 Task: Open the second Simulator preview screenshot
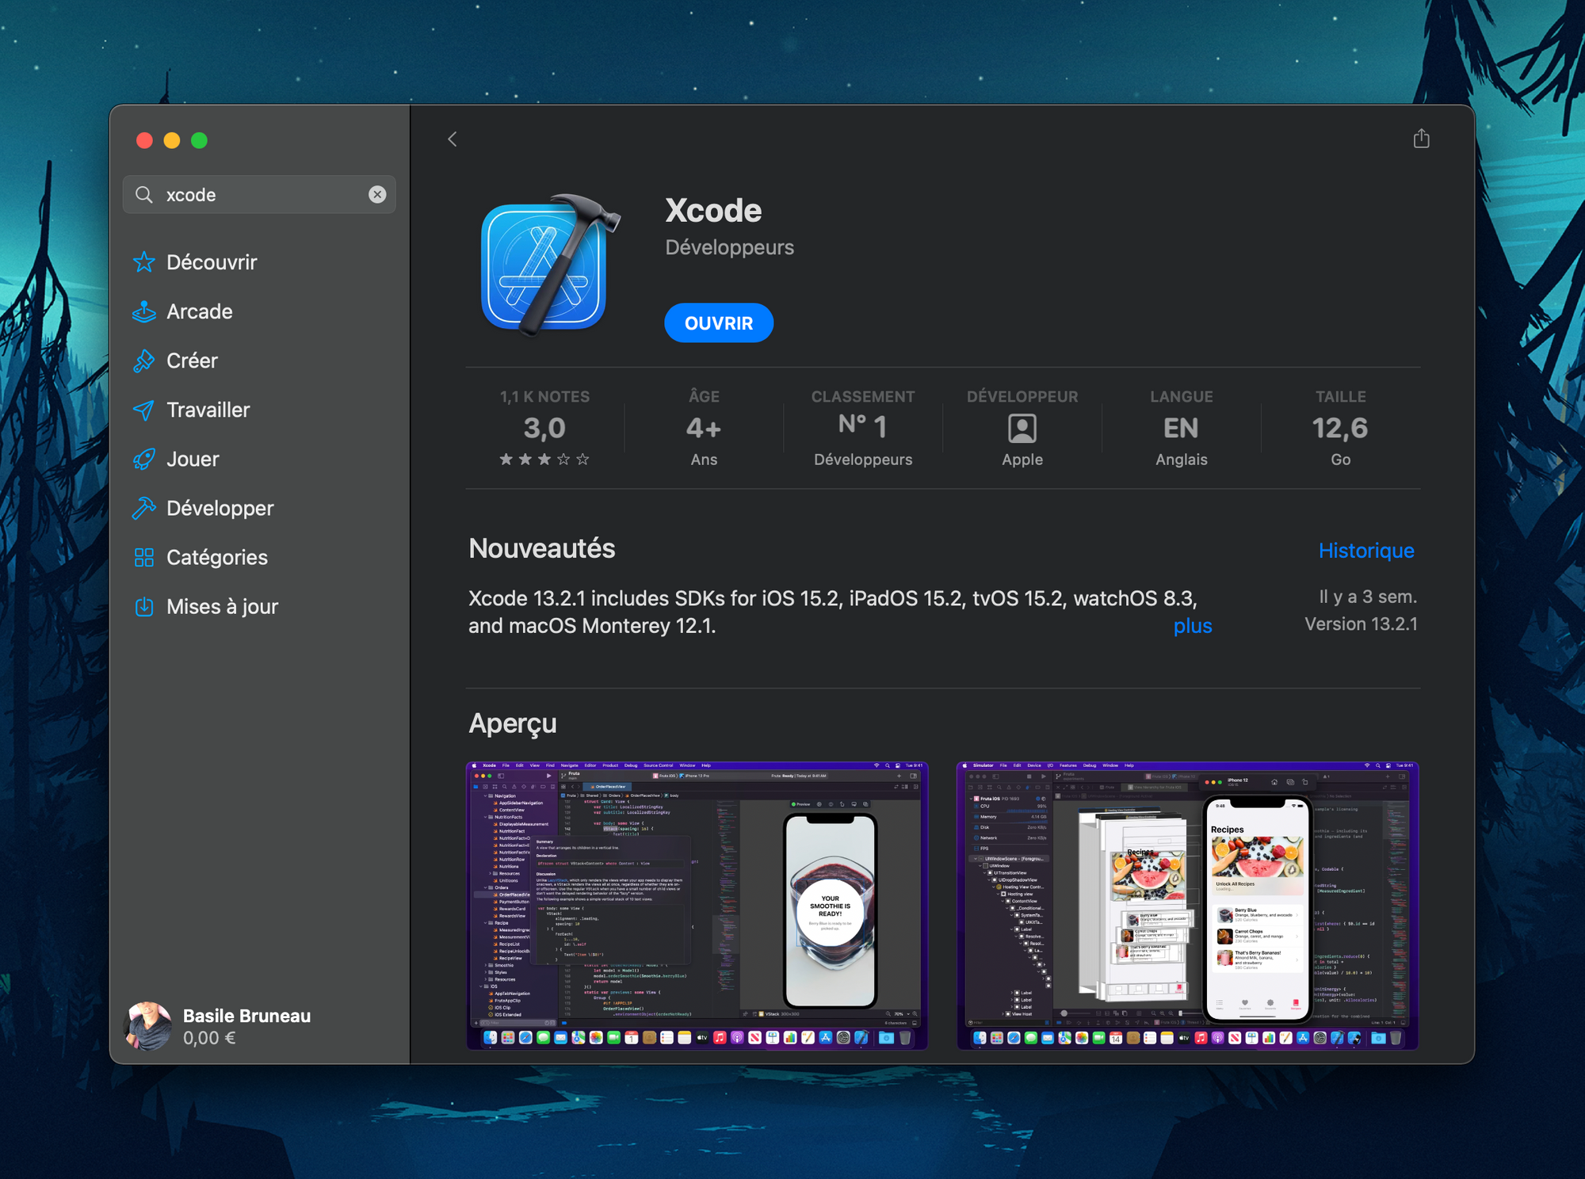tap(1188, 906)
